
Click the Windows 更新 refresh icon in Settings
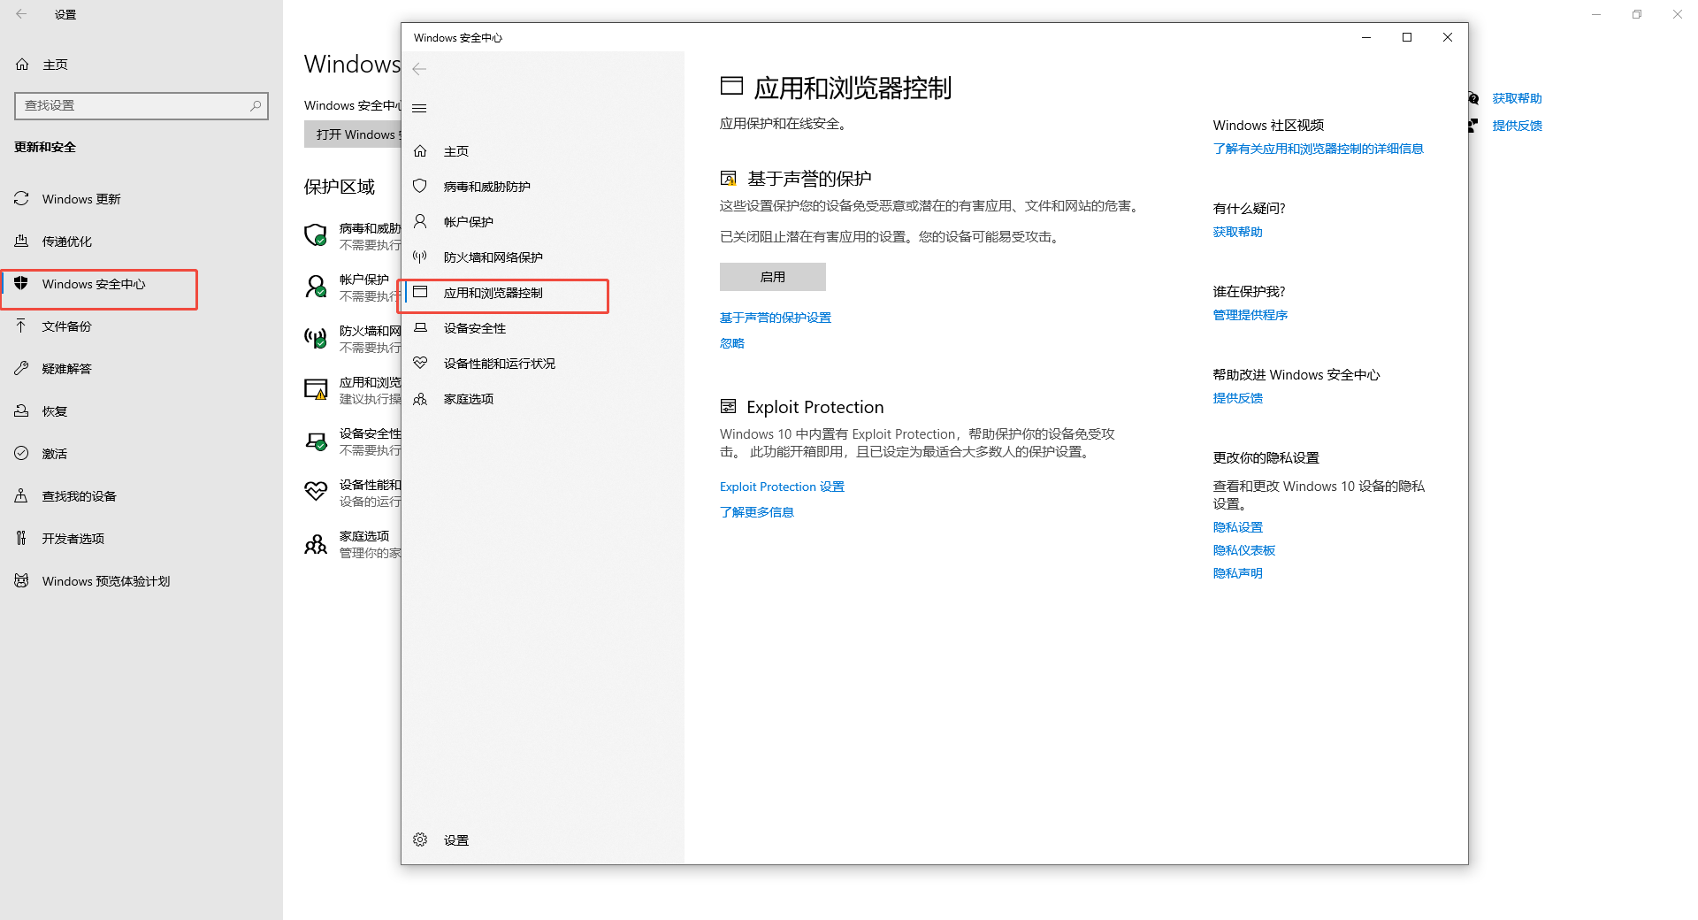(x=21, y=199)
